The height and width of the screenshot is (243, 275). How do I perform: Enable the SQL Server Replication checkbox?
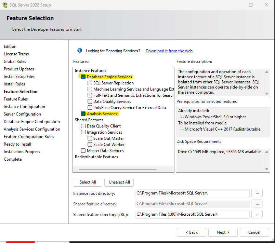pos(90,83)
